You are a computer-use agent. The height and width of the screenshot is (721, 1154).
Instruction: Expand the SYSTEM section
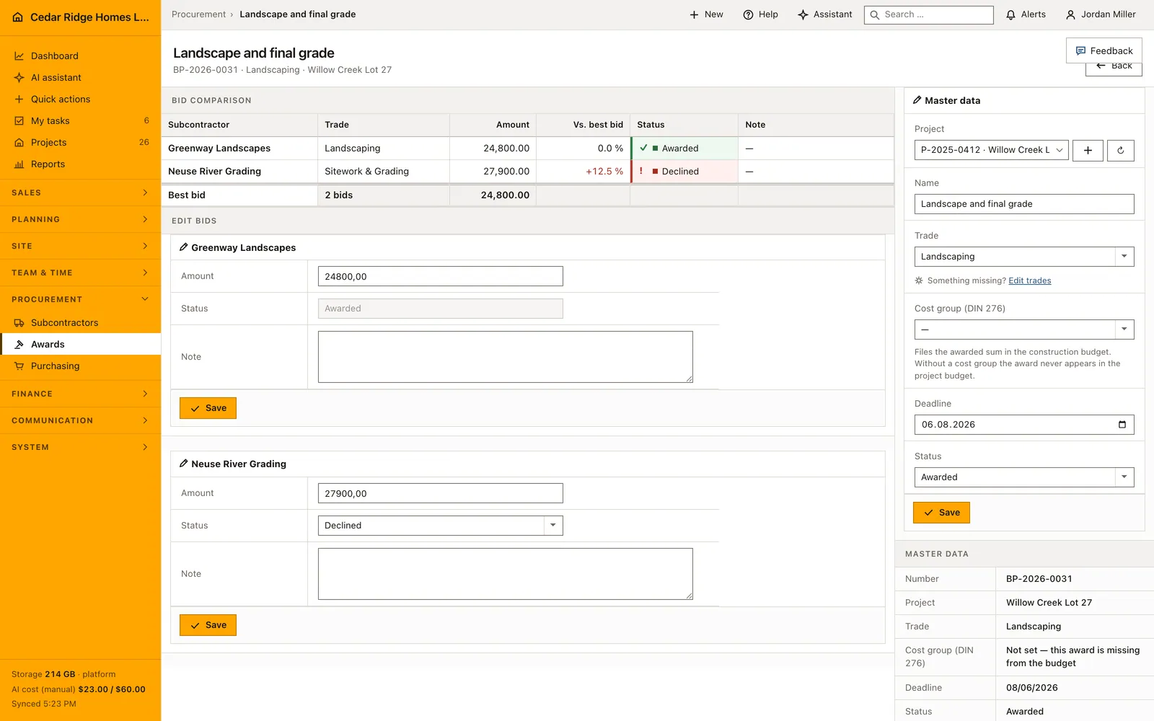pos(80,447)
